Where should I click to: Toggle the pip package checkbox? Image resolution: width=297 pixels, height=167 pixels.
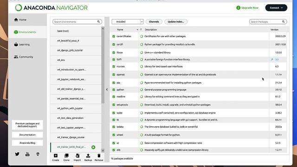pos(114,83)
